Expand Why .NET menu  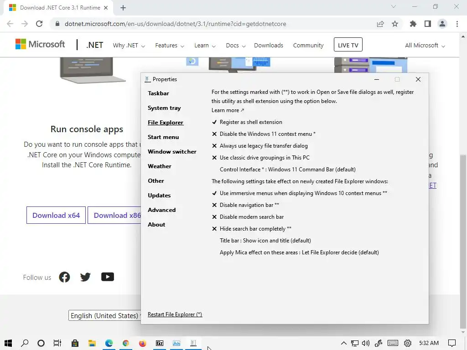tap(129, 46)
